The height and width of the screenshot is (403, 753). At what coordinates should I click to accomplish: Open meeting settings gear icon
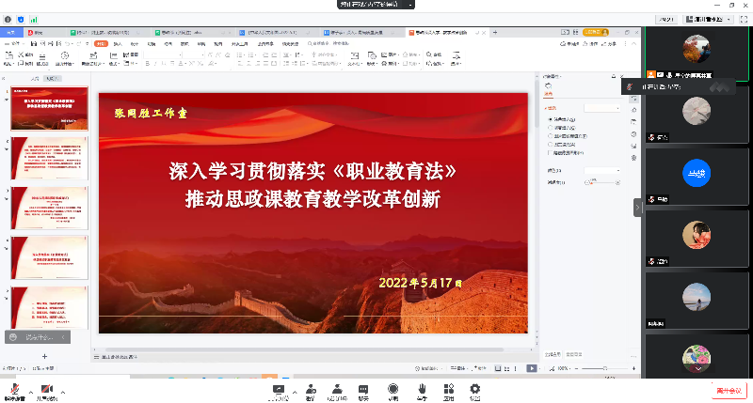(475, 390)
